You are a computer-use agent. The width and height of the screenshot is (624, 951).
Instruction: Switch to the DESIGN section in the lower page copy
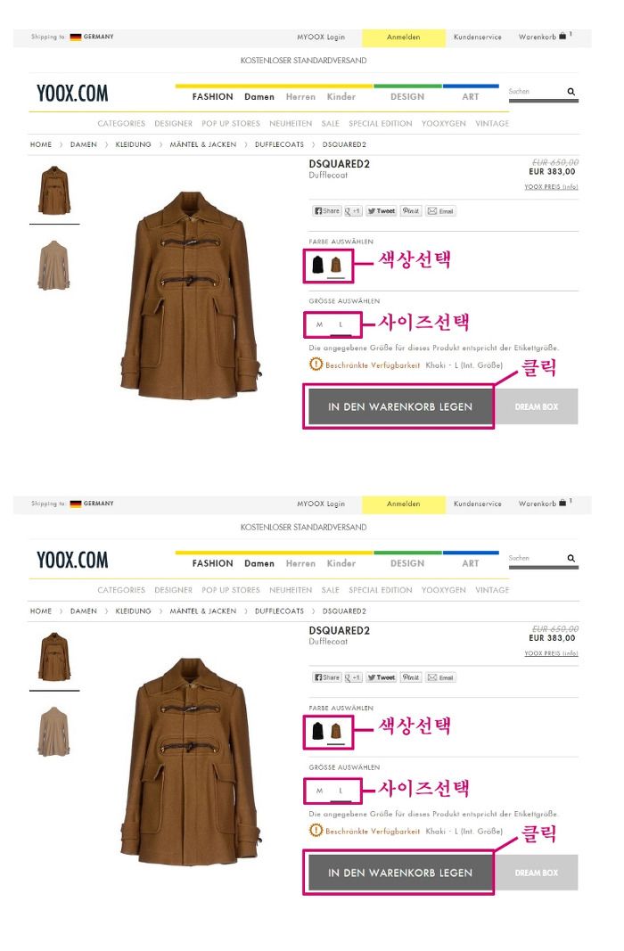pyautogui.click(x=407, y=562)
